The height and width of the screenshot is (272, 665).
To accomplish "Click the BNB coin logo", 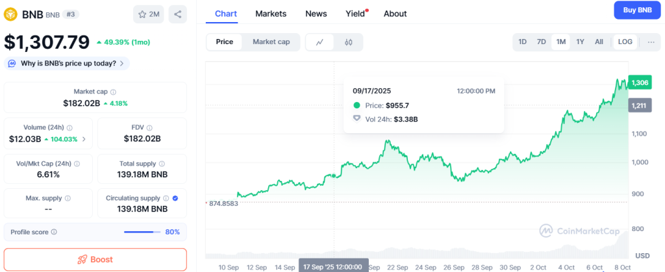I will click(10, 13).
